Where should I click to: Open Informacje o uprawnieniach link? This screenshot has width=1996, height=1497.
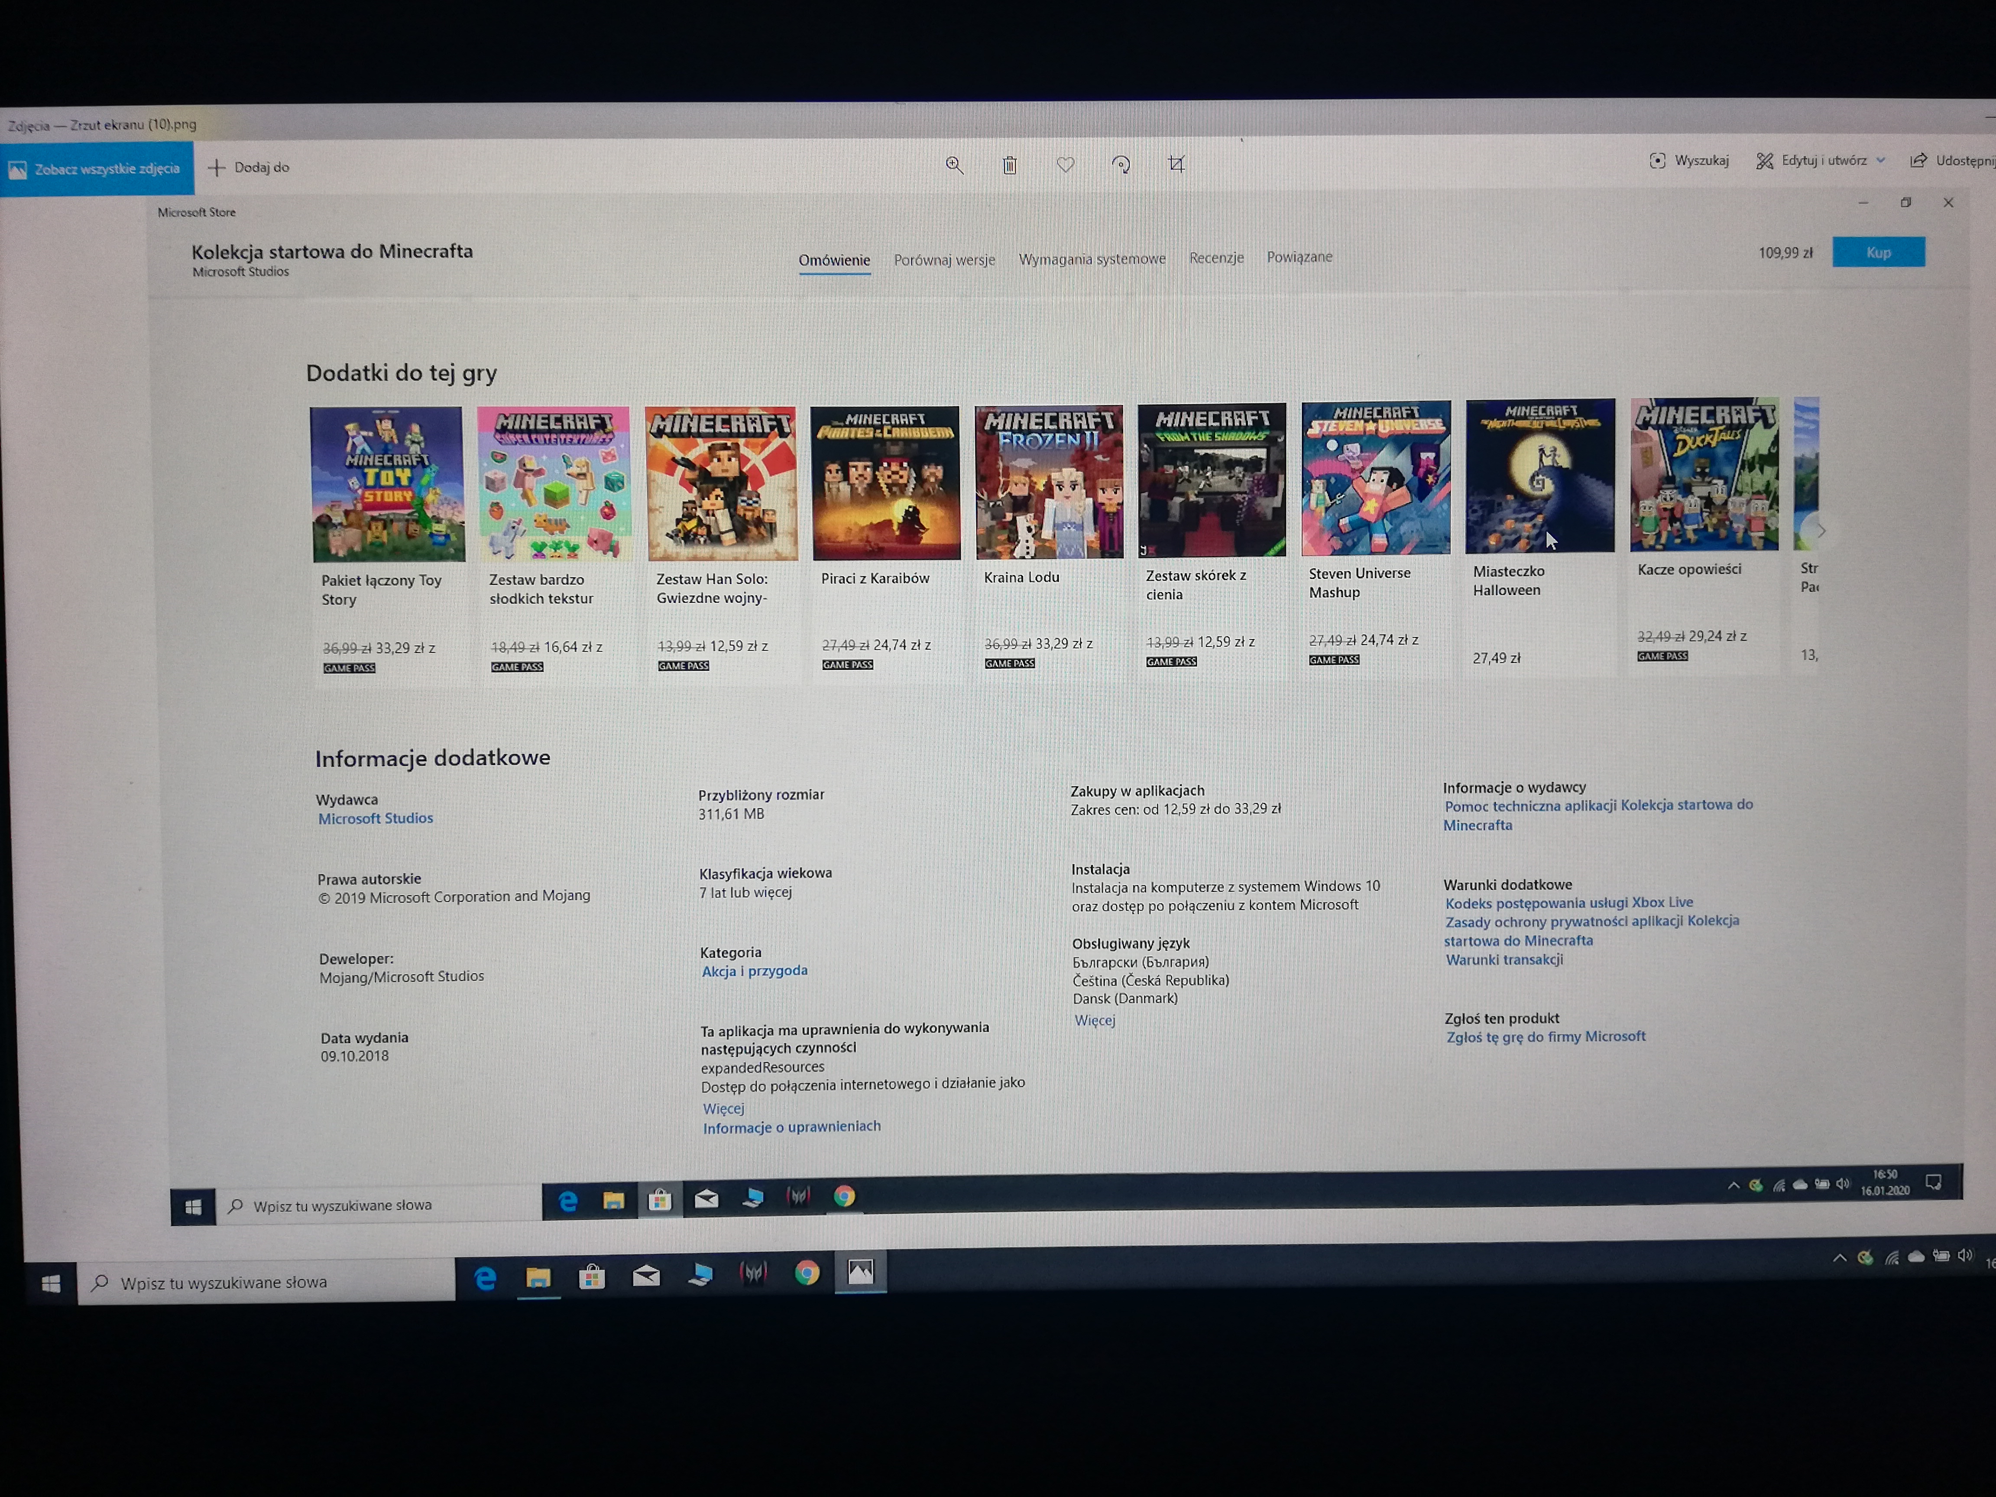(791, 1127)
